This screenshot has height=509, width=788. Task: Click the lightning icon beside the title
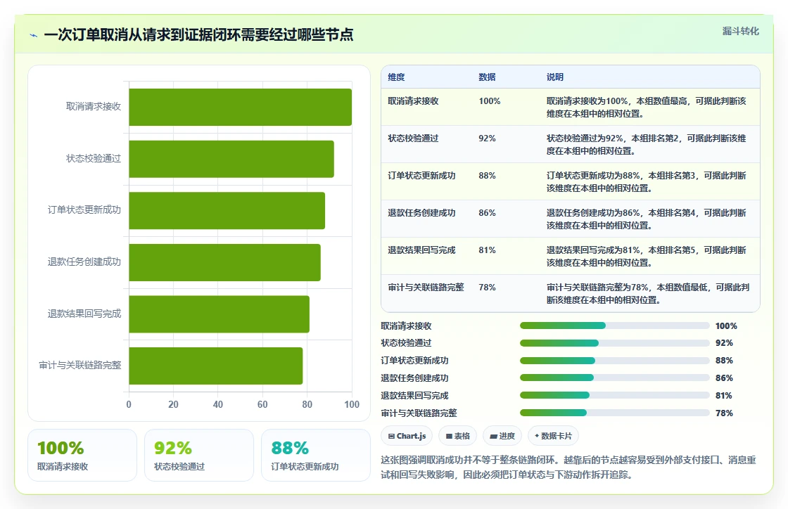click(34, 35)
